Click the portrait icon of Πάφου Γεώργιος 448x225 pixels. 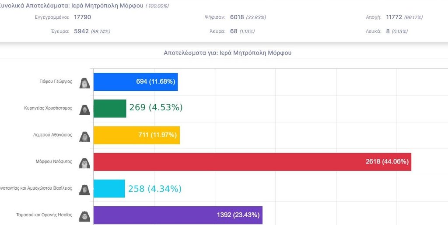tap(84, 83)
